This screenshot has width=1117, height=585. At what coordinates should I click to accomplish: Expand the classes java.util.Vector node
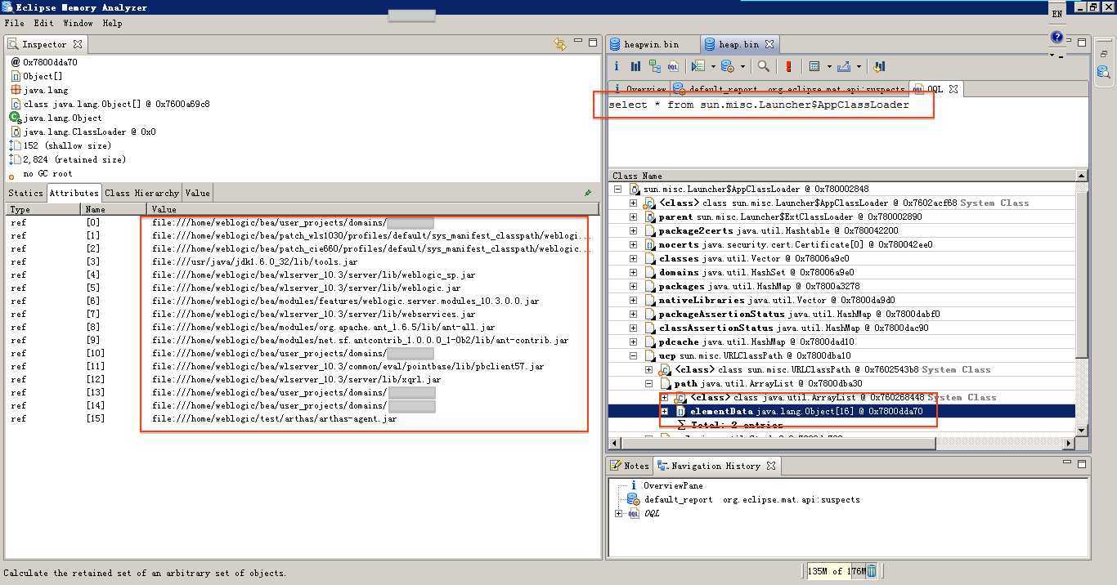(x=633, y=258)
